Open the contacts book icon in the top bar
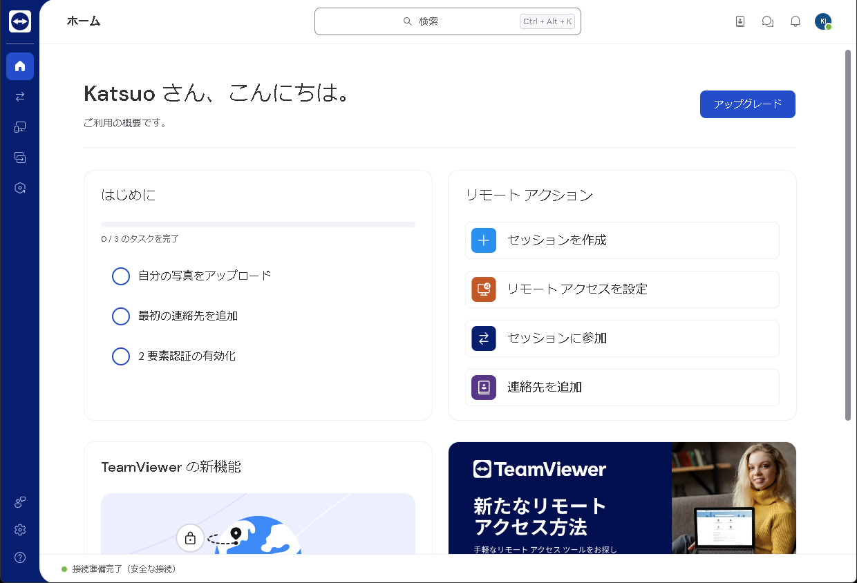 pos(740,21)
